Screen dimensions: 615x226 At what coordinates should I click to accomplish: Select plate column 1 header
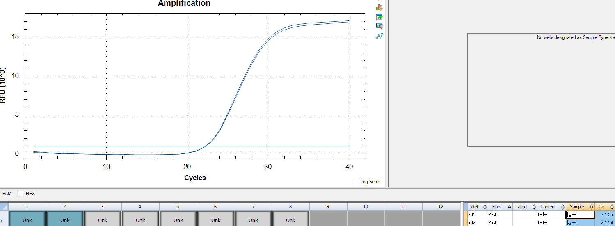27,207
